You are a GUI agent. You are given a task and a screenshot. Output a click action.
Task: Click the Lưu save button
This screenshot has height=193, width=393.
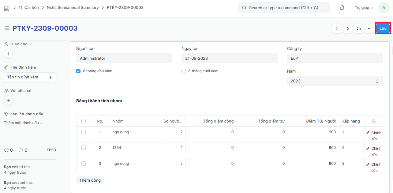click(383, 28)
